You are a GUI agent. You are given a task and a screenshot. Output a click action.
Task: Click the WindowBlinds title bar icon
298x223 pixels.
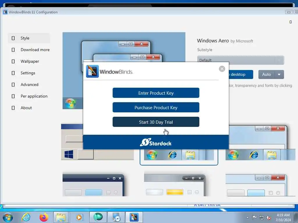pyautogui.click(x=5, y=12)
